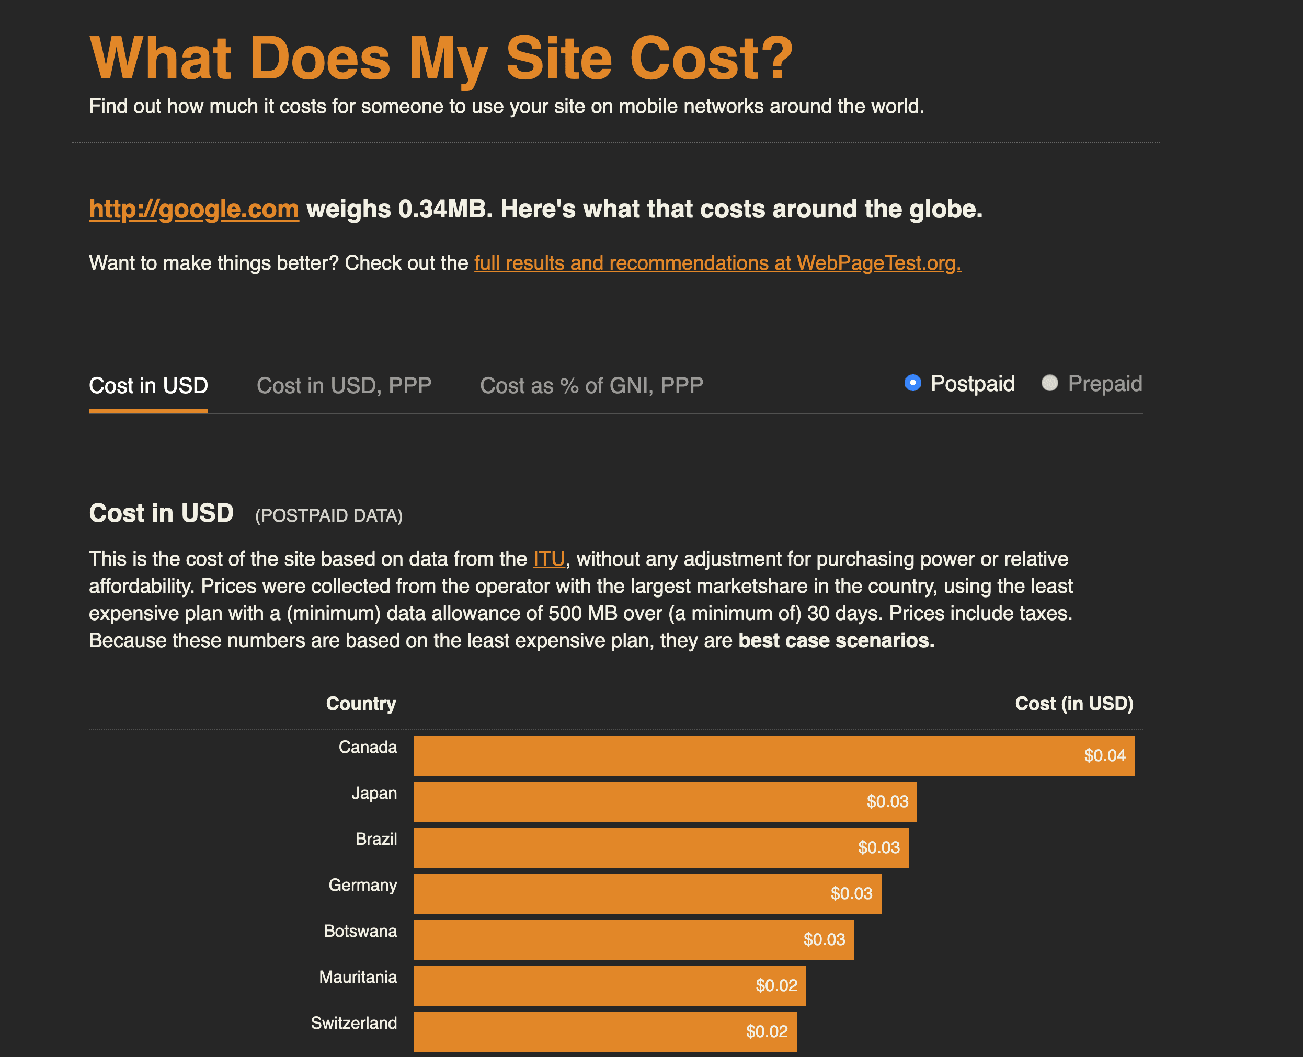Image resolution: width=1303 pixels, height=1057 pixels.
Task: Open full results at WebPageTest.org link
Action: click(717, 263)
